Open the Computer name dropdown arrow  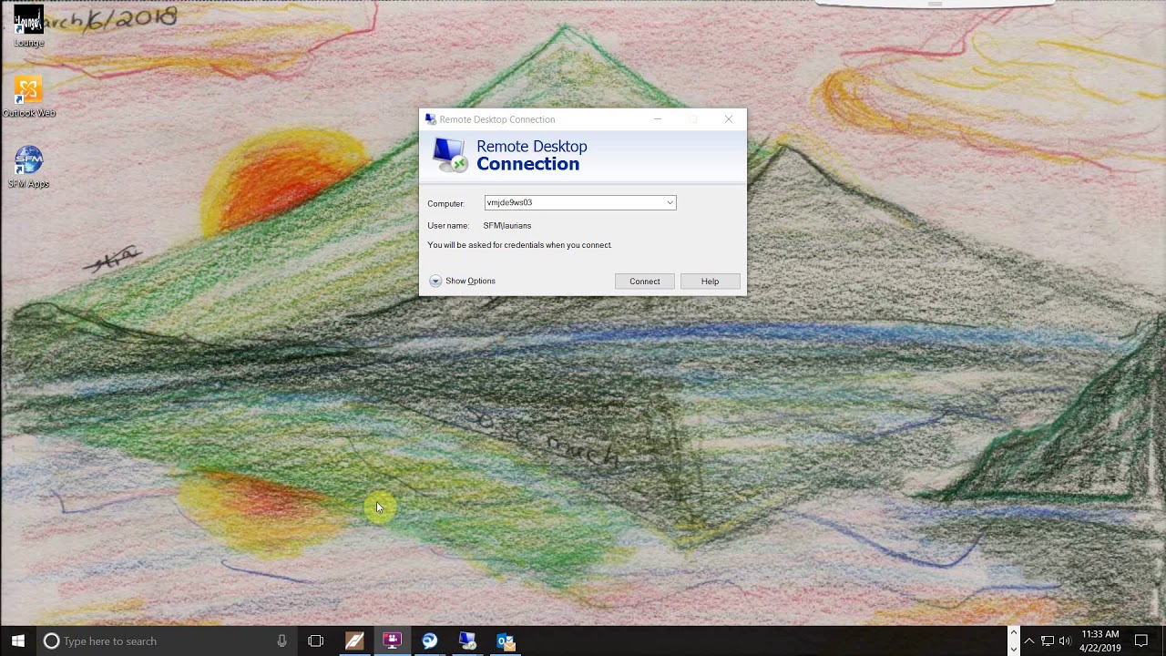click(670, 202)
